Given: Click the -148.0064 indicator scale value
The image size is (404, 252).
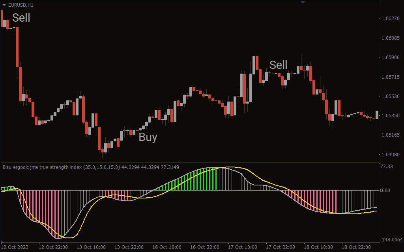Looking at the screenshot, I should [x=391, y=239].
